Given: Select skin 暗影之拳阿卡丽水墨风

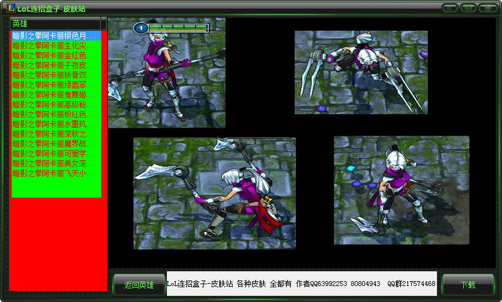Looking at the screenshot, I should [x=56, y=124].
